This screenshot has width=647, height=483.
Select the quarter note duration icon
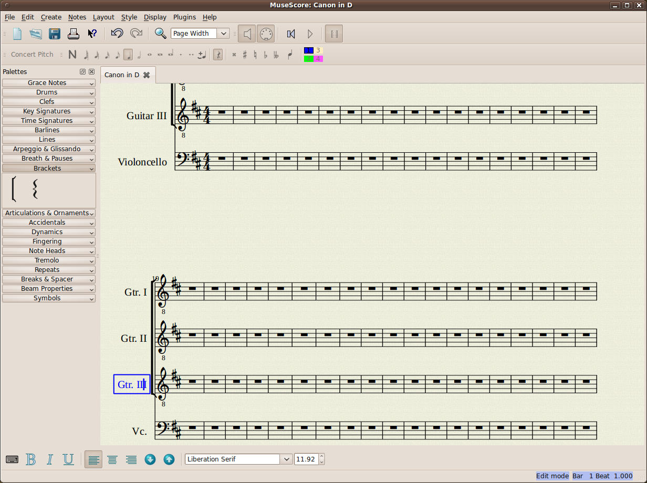[128, 54]
